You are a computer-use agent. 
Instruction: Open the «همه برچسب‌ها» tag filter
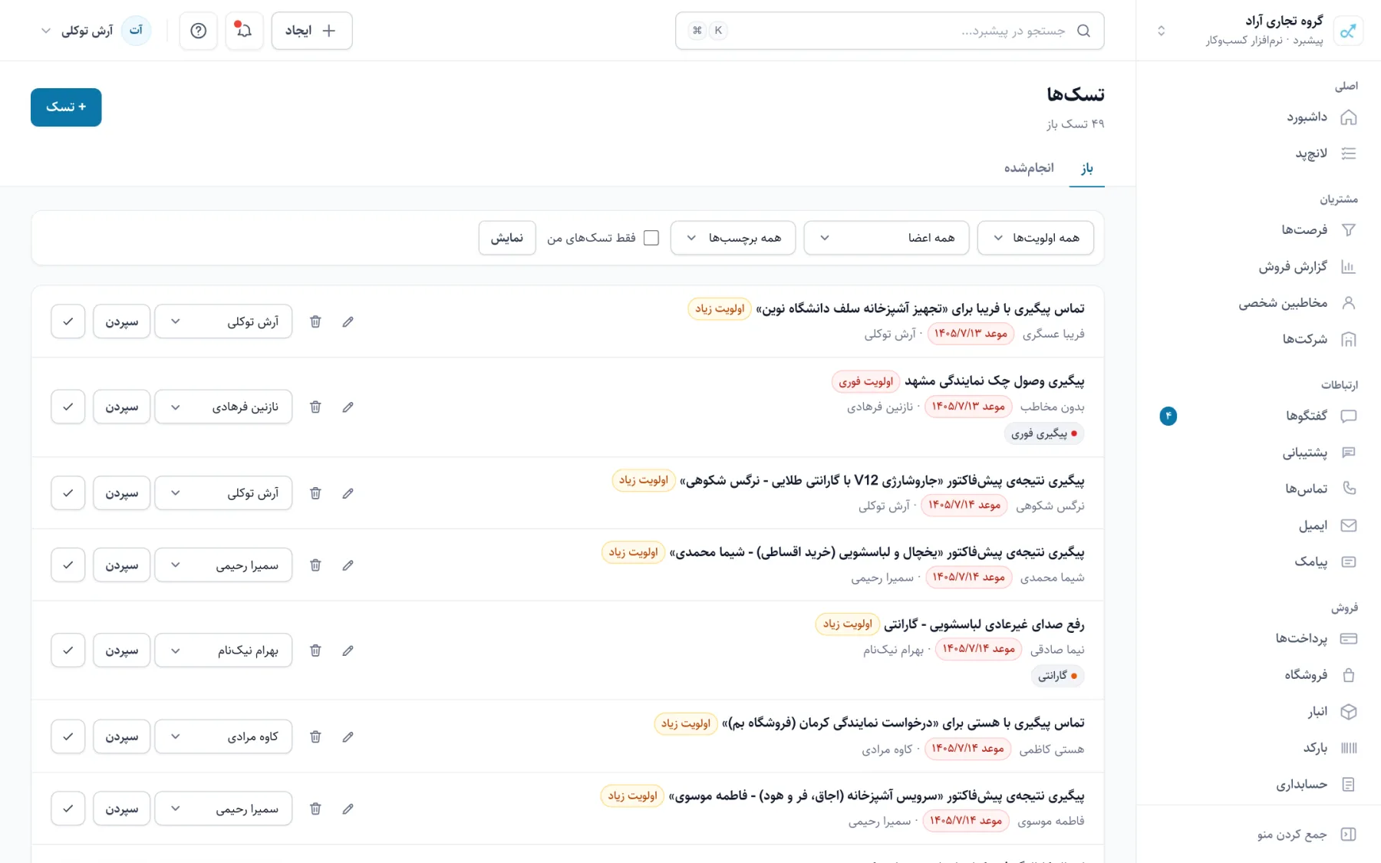(x=733, y=238)
